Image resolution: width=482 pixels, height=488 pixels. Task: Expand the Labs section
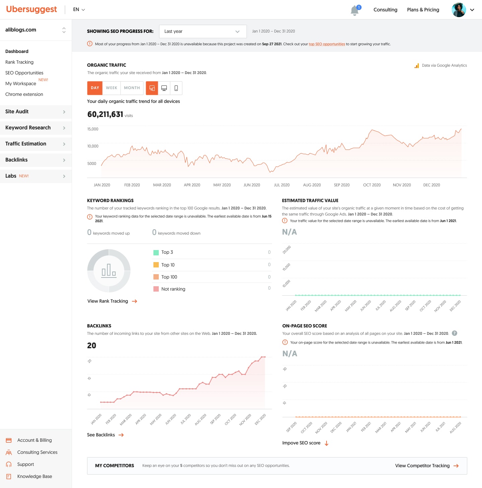36,176
